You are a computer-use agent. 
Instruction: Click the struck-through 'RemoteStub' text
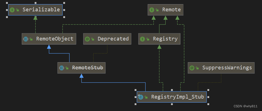[88, 68]
